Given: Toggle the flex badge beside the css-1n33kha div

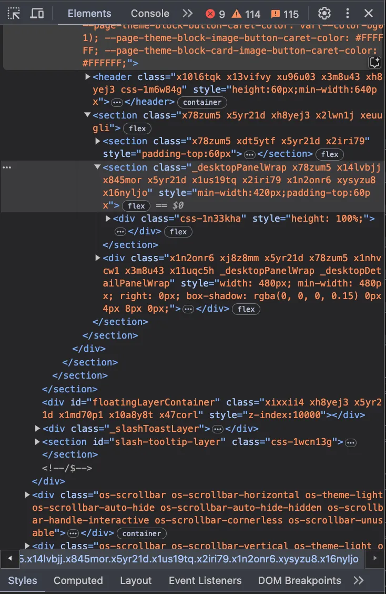Looking at the screenshot, I should coord(178,232).
